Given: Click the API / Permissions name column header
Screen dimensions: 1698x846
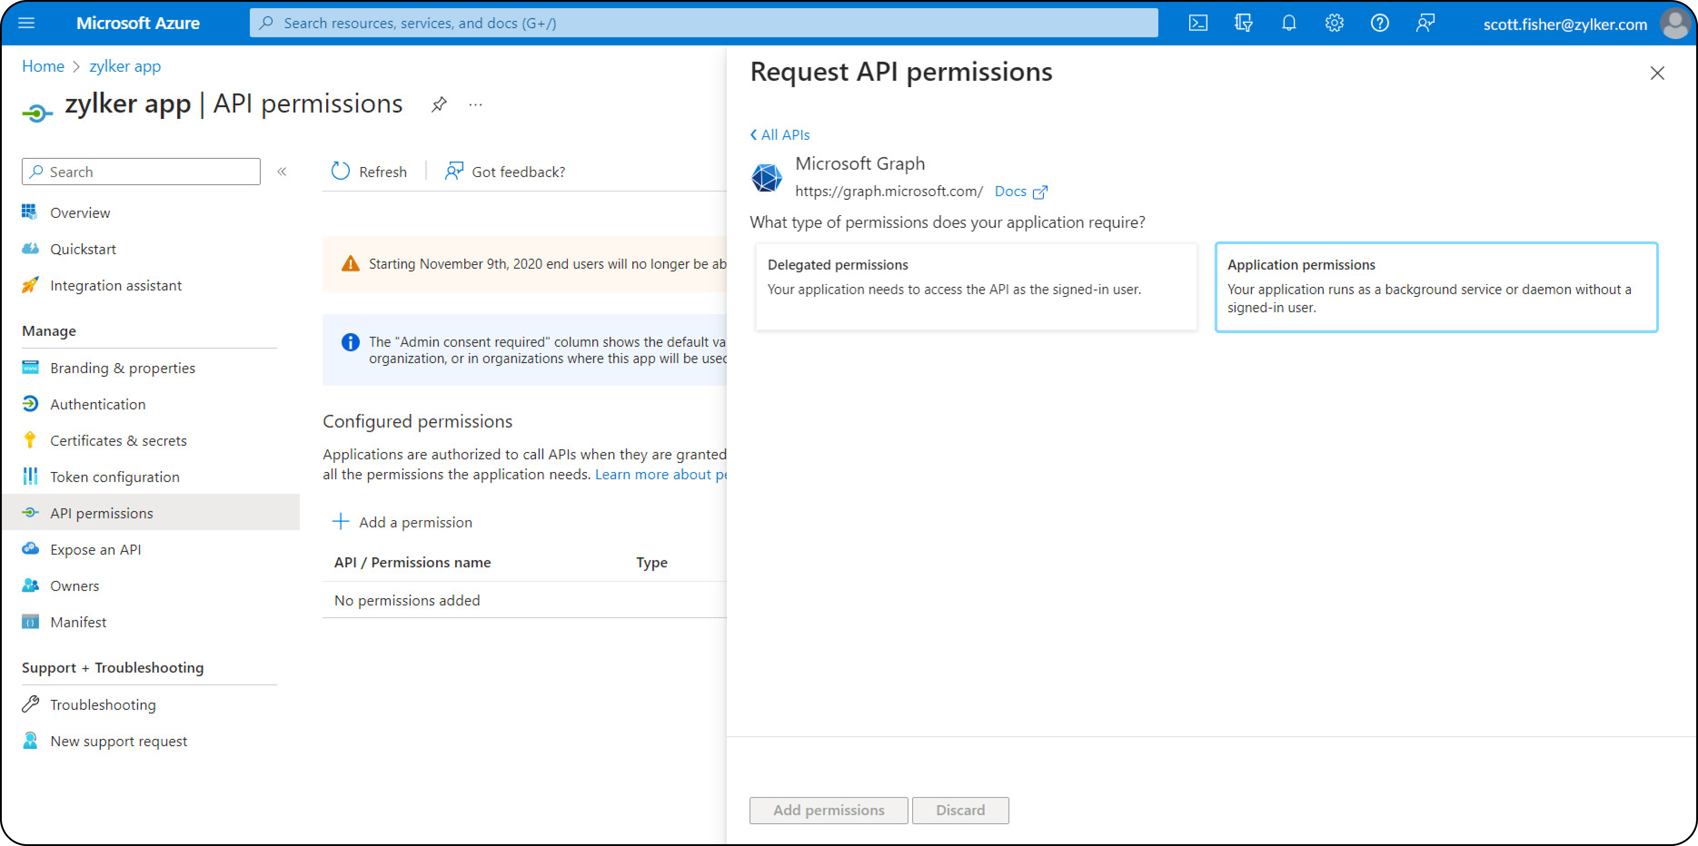Looking at the screenshot, I should [412, 562].
